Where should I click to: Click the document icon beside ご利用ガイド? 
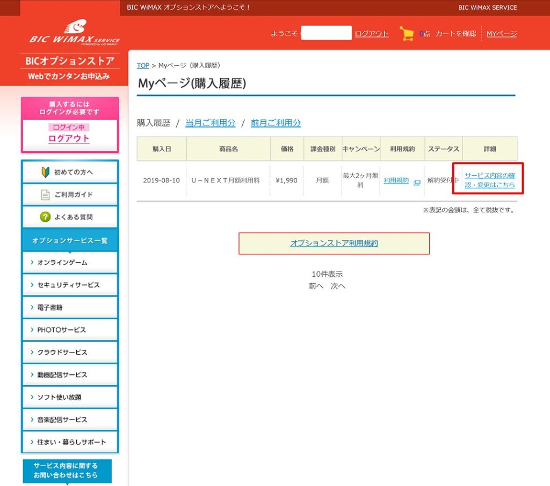tap(45, 195)
